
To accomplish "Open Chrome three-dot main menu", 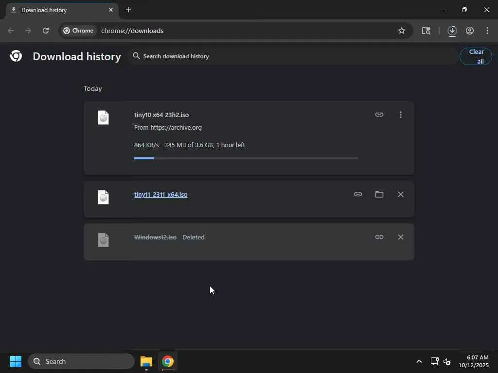I will (x=487, y=31).
